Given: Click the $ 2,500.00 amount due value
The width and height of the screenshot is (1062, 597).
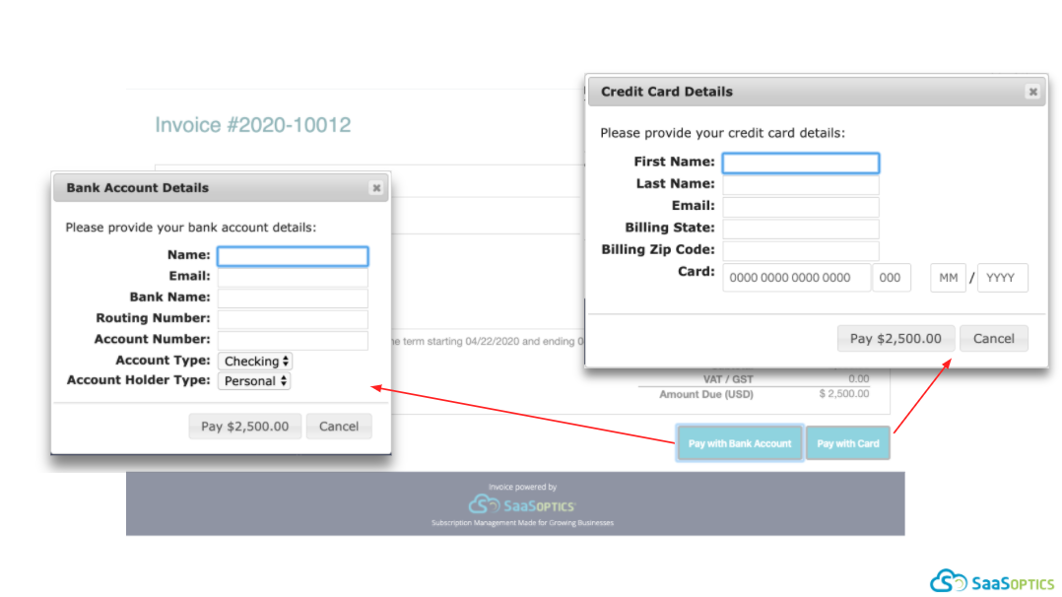Looking at the screenshot, I should [x=844, y=394].
